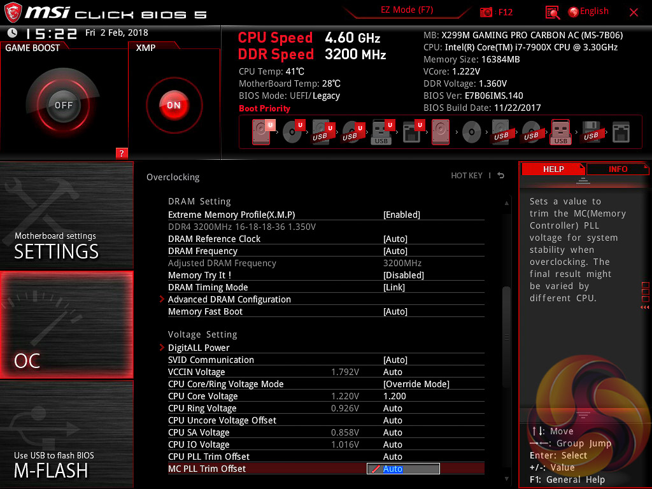Select the UEFI network boot icon
This screenshot has width=652, height=489.
point(413,132)
